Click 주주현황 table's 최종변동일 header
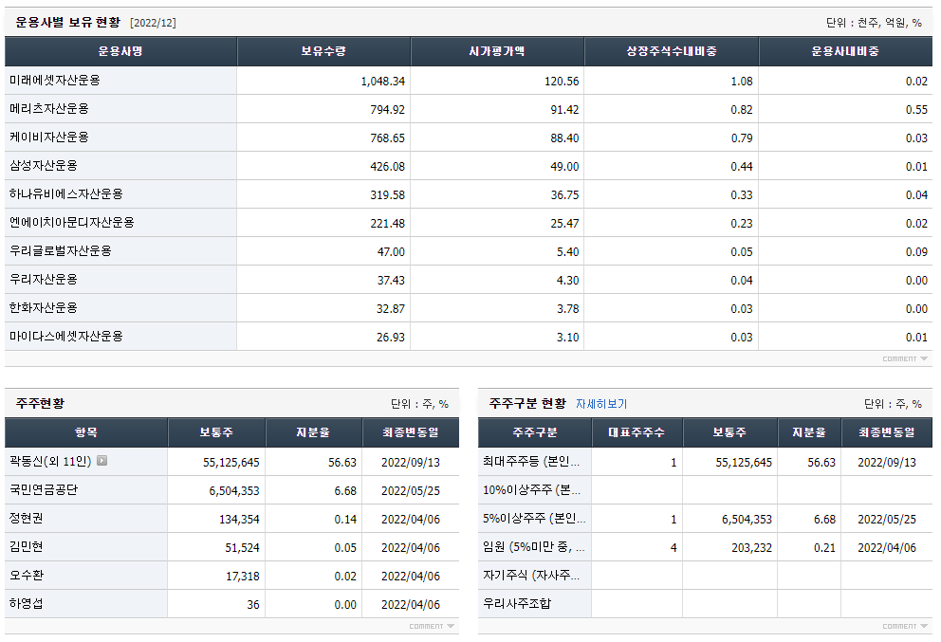This screenshot has height=642, width=941. (x=411, y=432)
